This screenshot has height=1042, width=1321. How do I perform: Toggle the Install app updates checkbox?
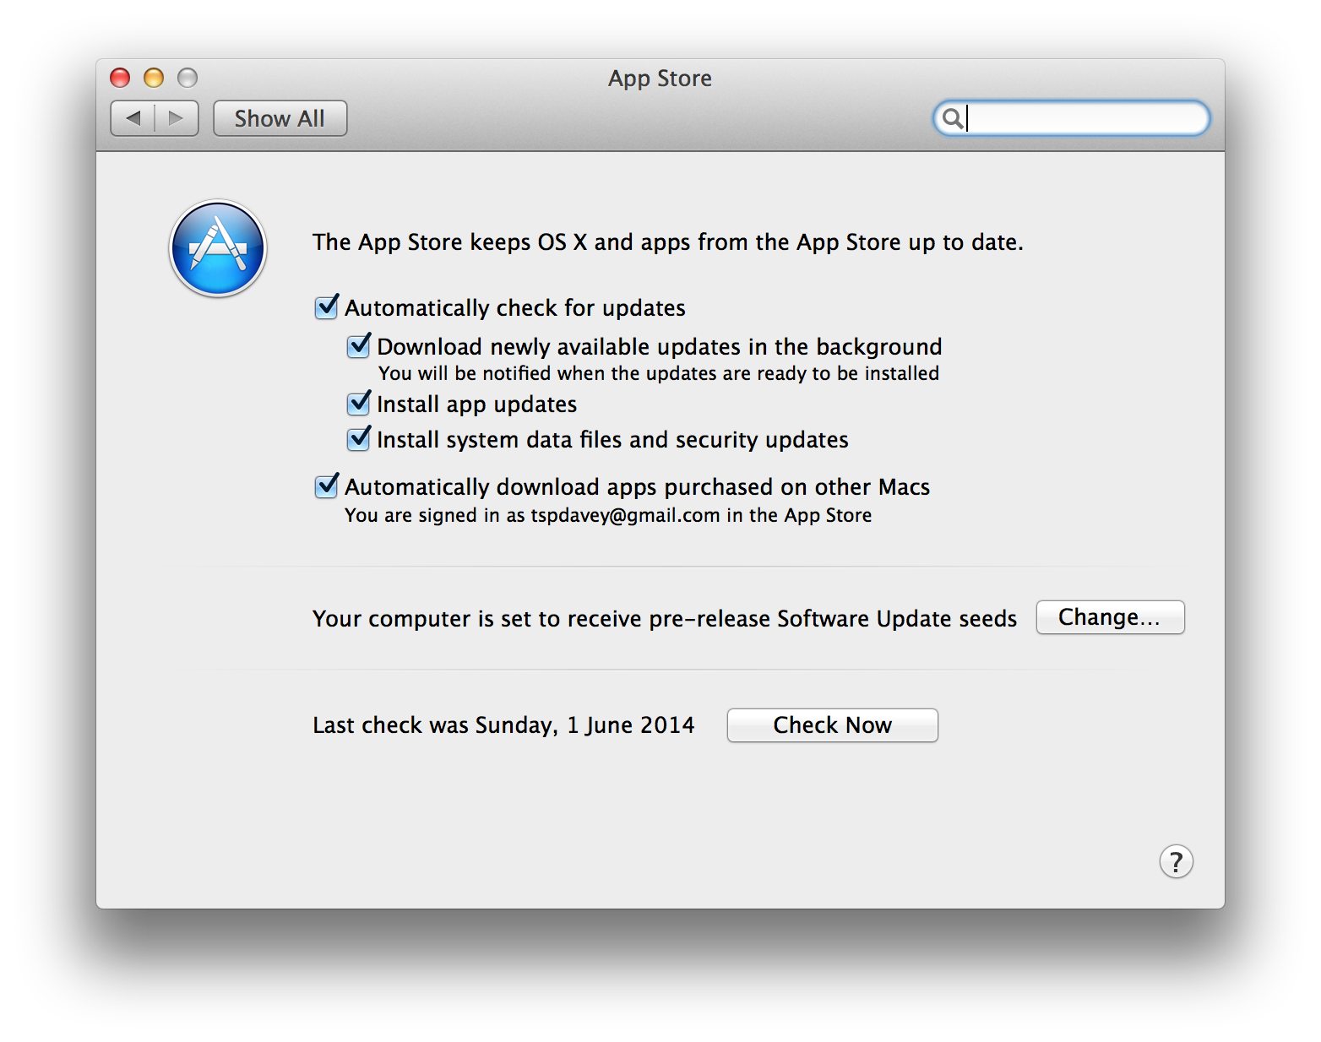pyautogui.click(x=359, y=404)
